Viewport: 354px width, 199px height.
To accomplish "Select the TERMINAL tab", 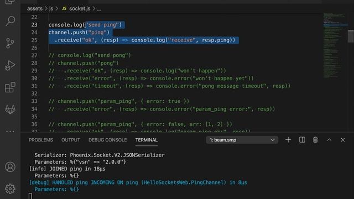I will coord(147,140).
